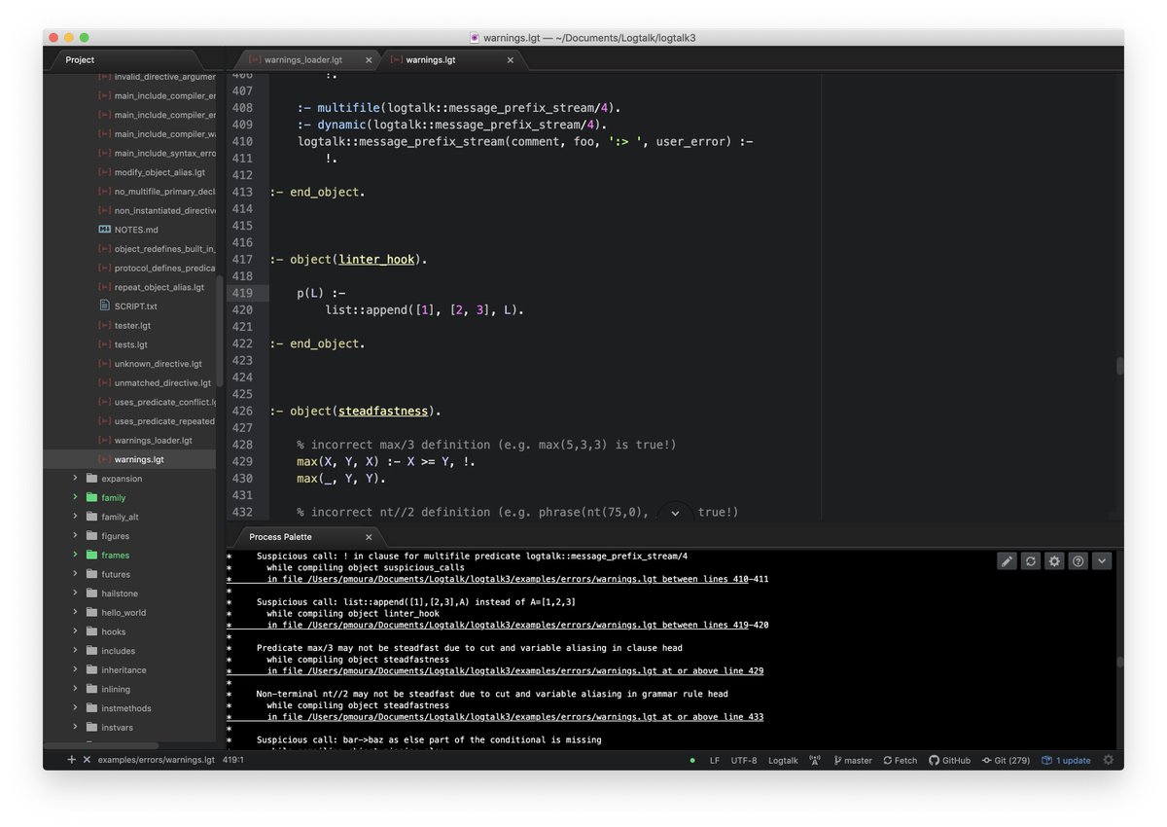Expand the hooks folder
The image size is (1167, 827).
(75, 631)
